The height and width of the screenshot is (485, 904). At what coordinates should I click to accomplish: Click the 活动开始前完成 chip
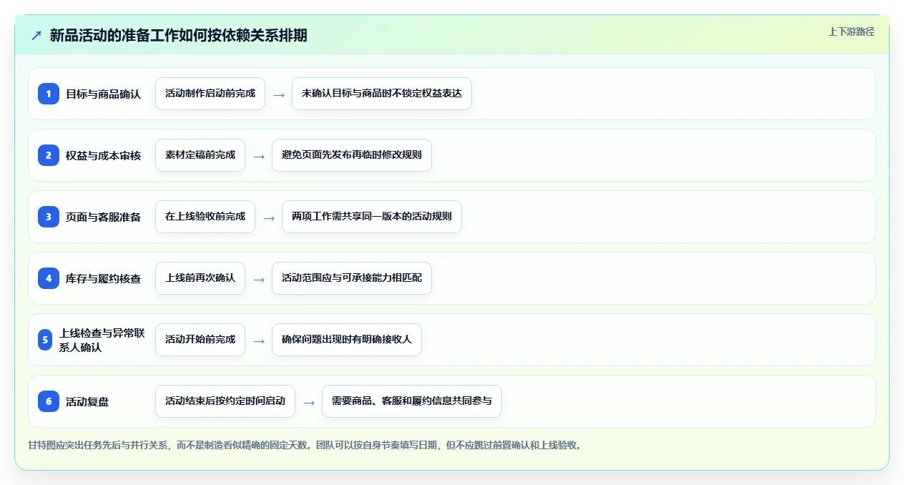(200, 340)
